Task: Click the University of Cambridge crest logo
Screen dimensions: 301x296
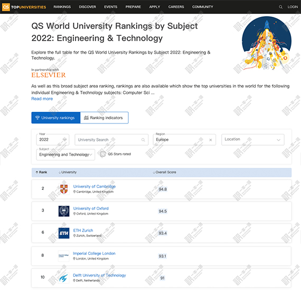Action: [x=64, y=189]
